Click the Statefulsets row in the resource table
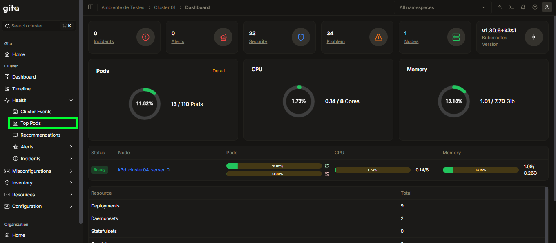 coord(317,231)
